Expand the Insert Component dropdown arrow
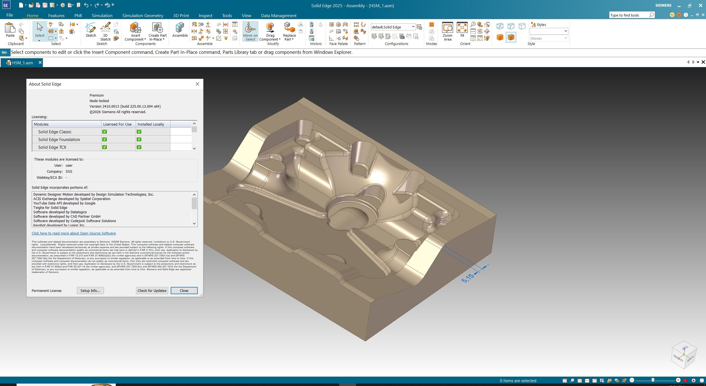 point(145,39)
